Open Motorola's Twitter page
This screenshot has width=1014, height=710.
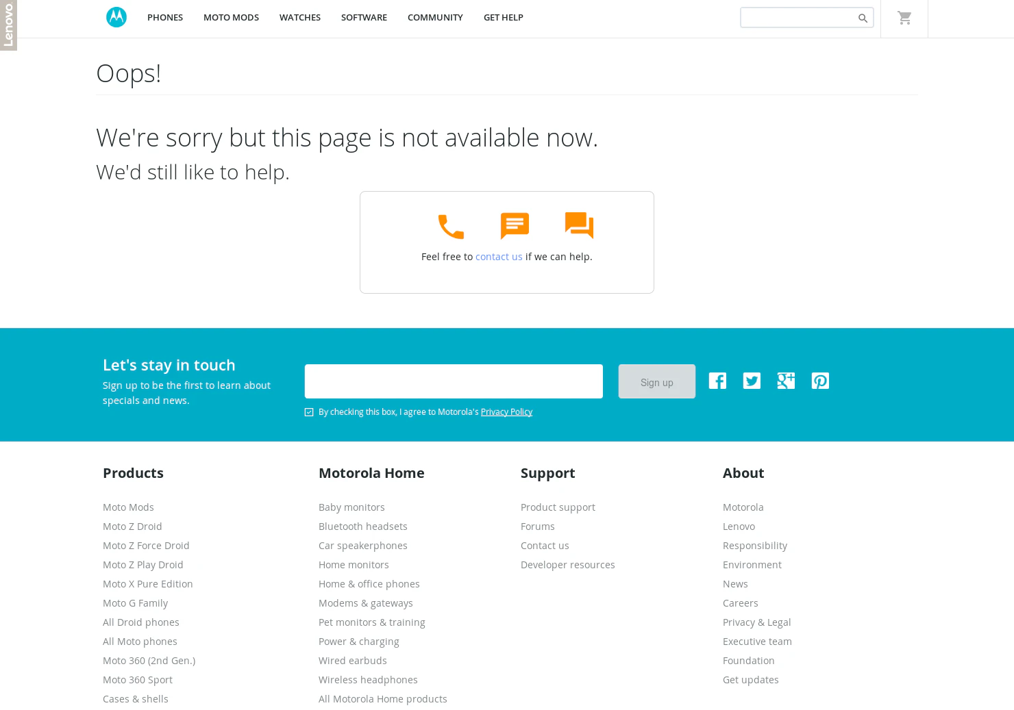coord(752,381)
